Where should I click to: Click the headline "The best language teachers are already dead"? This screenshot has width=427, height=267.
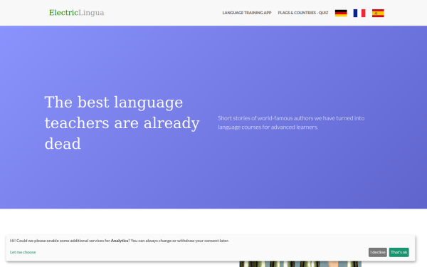point(122,123)
